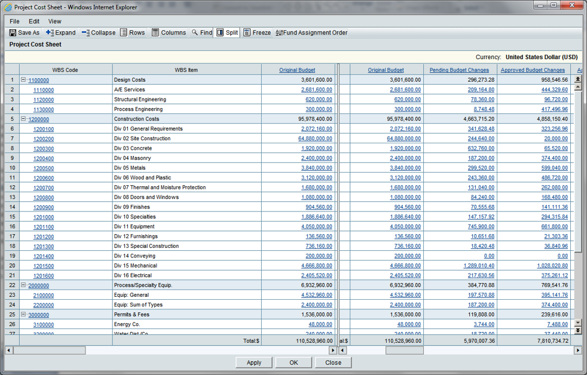Screen dimensions: 587x375
Task: Click the Pending Budget Changes column header
Action: pyautogui.click(x=459, y=70)
